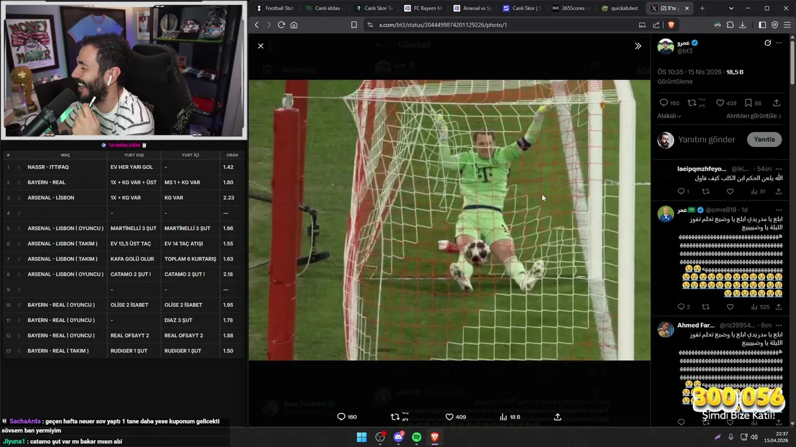Switch to the Canlı iddaa tab
Screen dimensions: 796x447
point(324,8)
